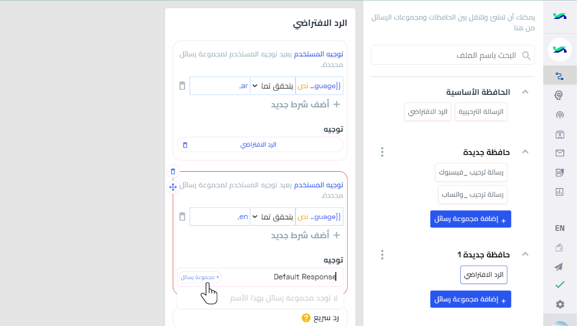Remove الرد الافتراضي from the first redirect target

[x=185, y=145]
